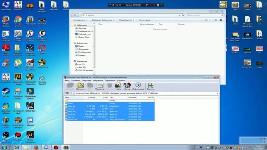Select Изображения library in sidebar
Screen dimensions: 267x150
pyautogui.click(x=83, y=52)
